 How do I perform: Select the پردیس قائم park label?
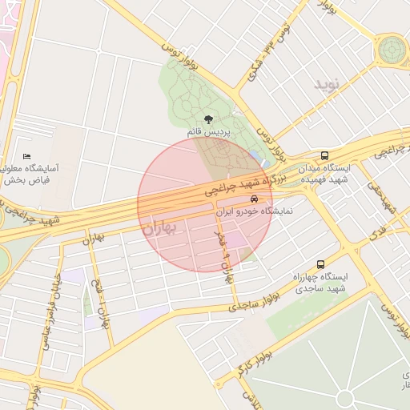(x=209, y=132)
